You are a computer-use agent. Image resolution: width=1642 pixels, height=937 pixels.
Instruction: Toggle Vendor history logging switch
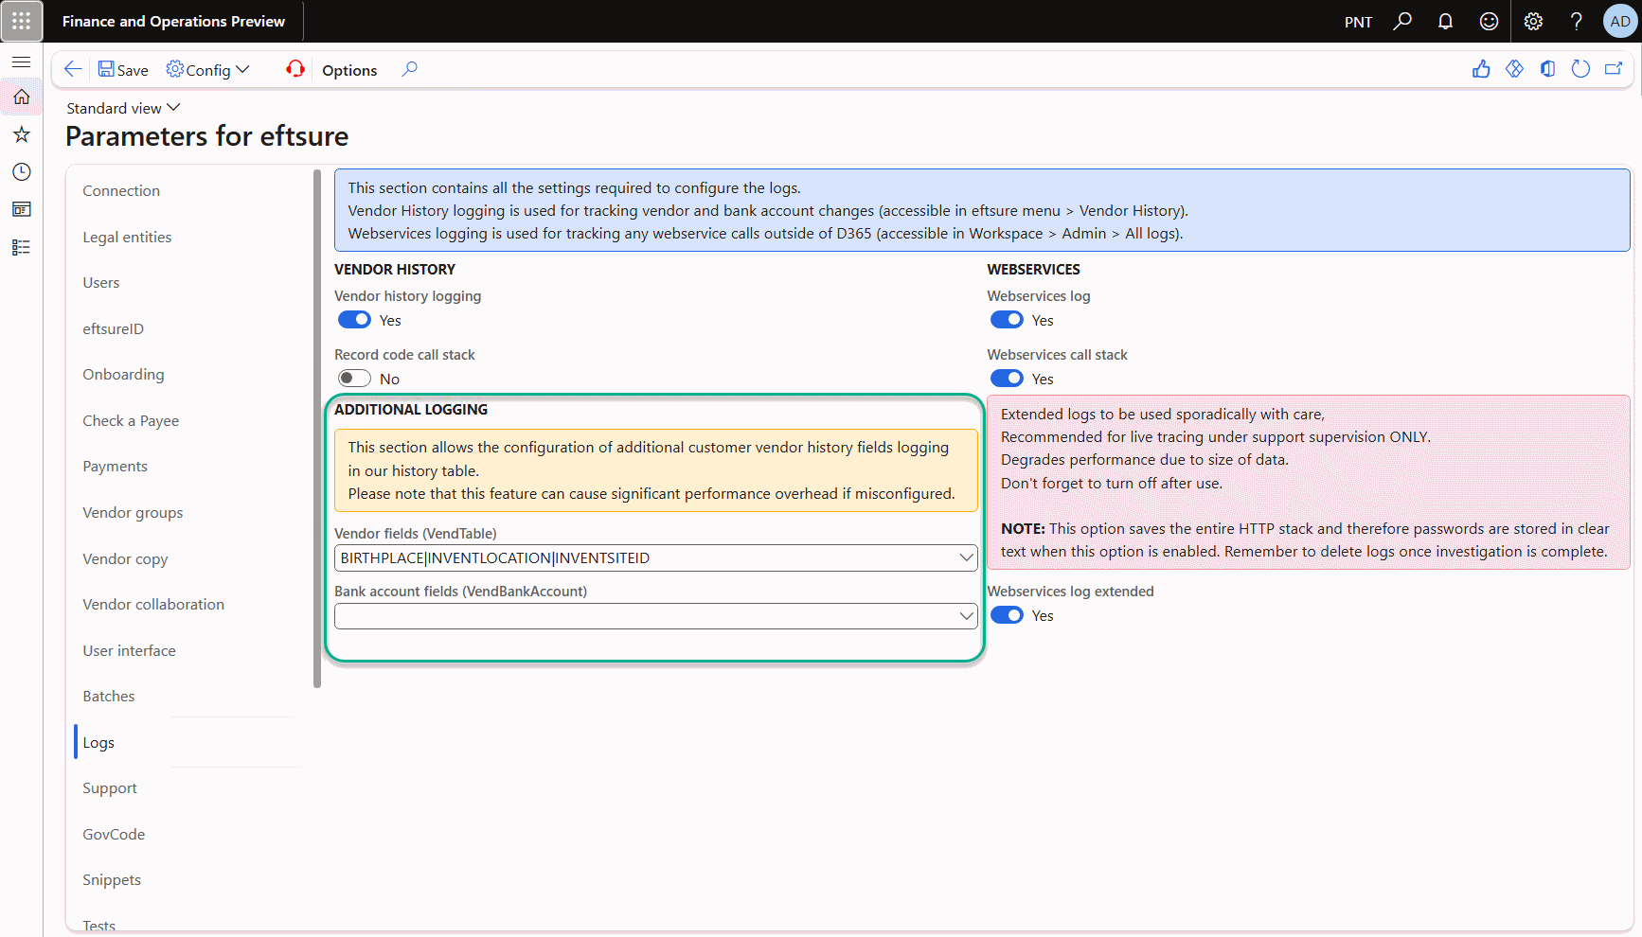354,320
